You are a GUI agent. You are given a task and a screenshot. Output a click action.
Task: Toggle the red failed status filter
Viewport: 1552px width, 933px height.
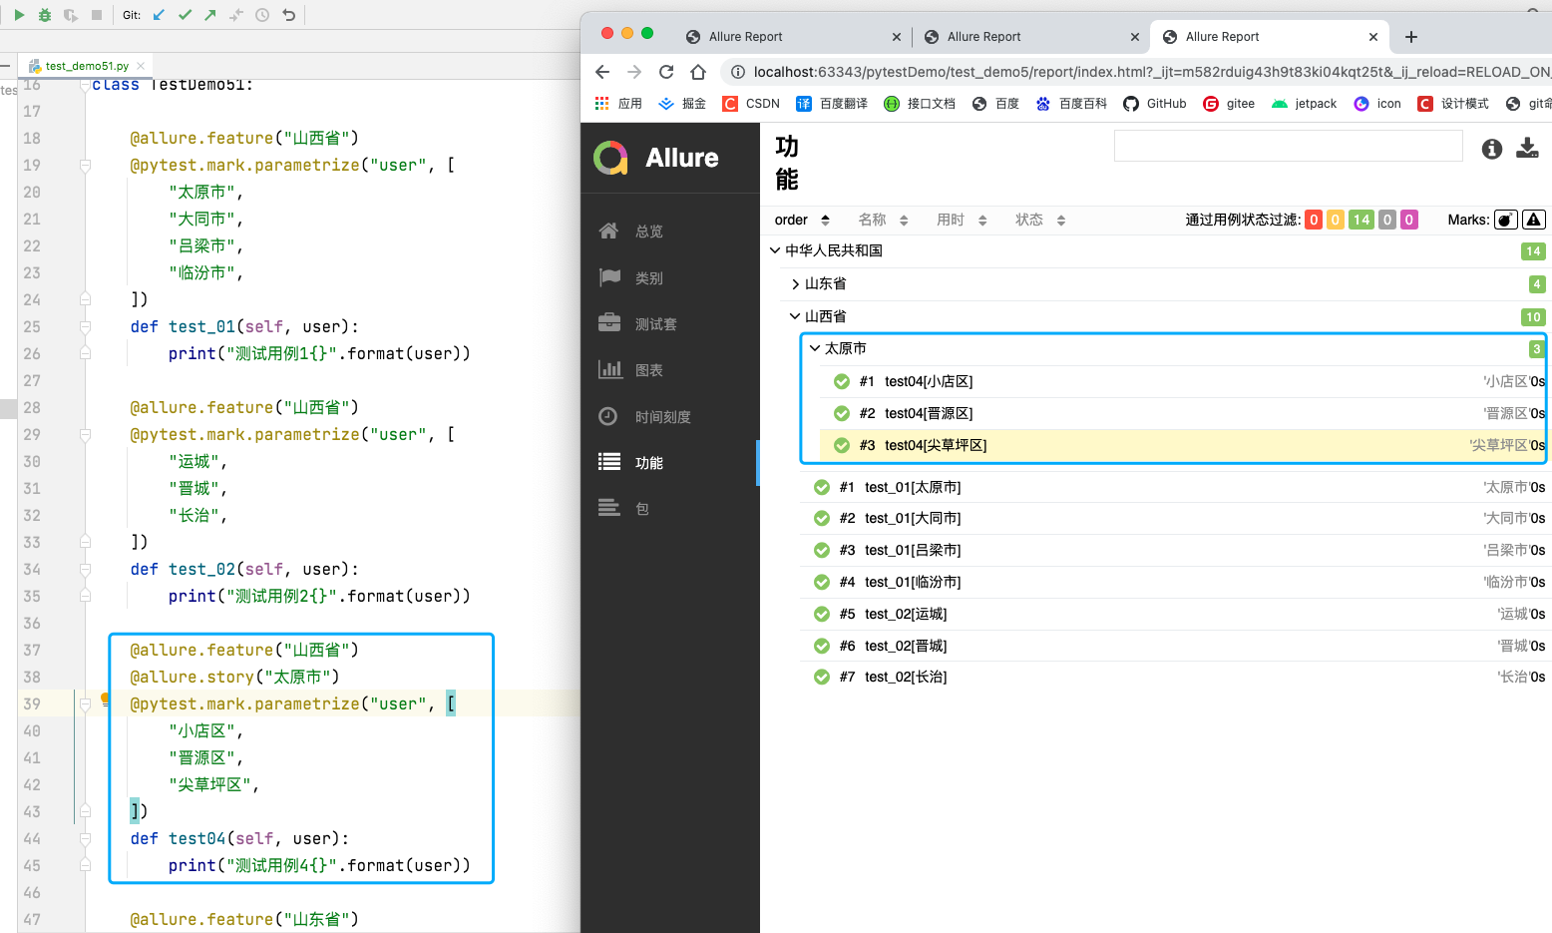click(1314, 220)
